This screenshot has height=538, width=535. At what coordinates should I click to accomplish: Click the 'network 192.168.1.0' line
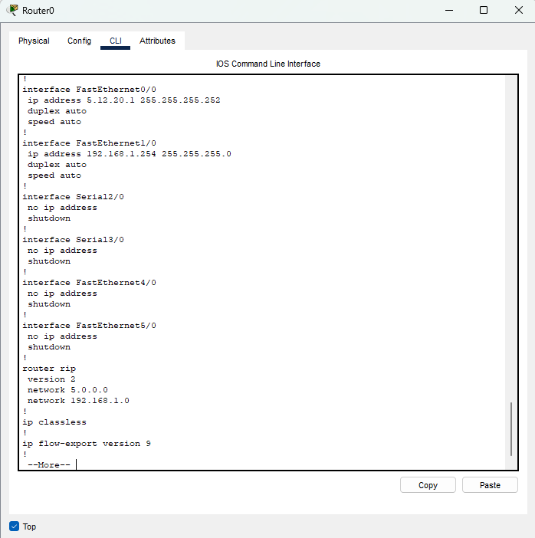78,400
